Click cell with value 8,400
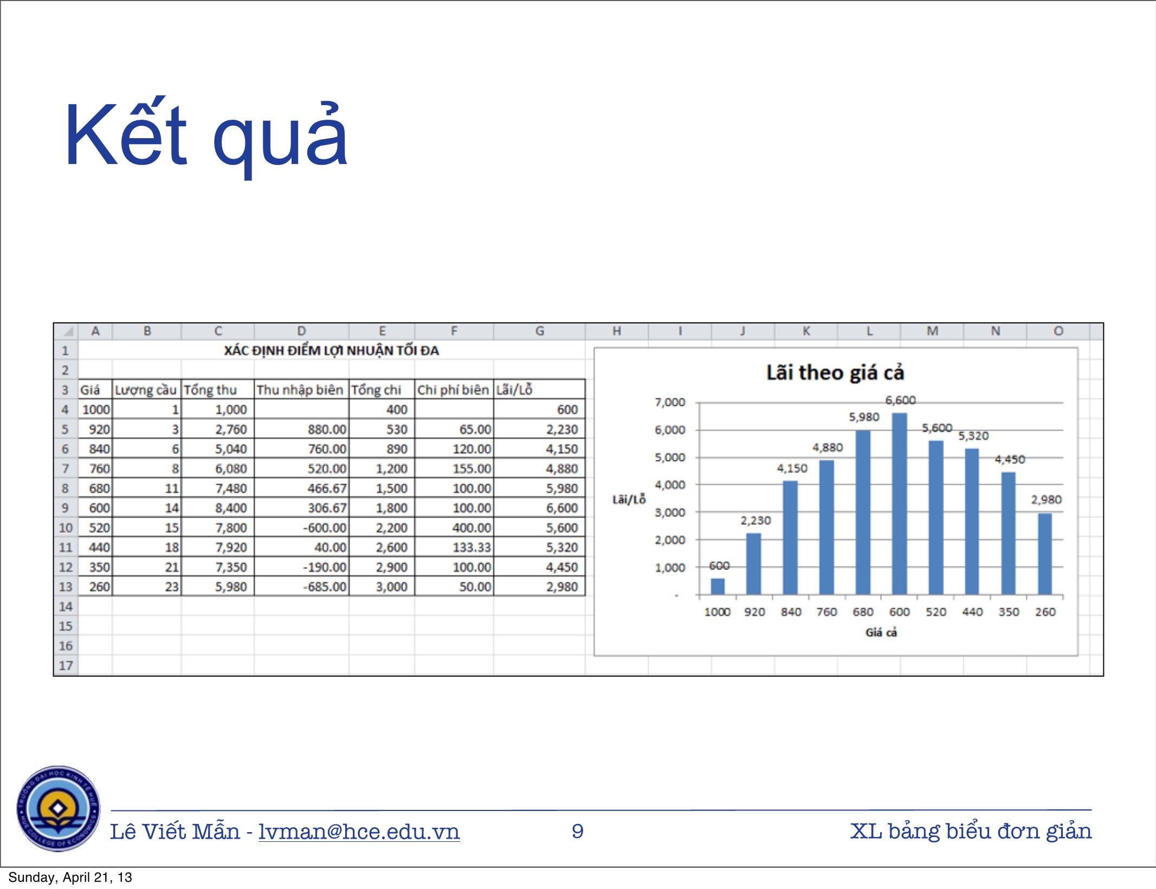Image resolution: width=1156 pixels, height=889 pixels. click(x=218, y=508)
